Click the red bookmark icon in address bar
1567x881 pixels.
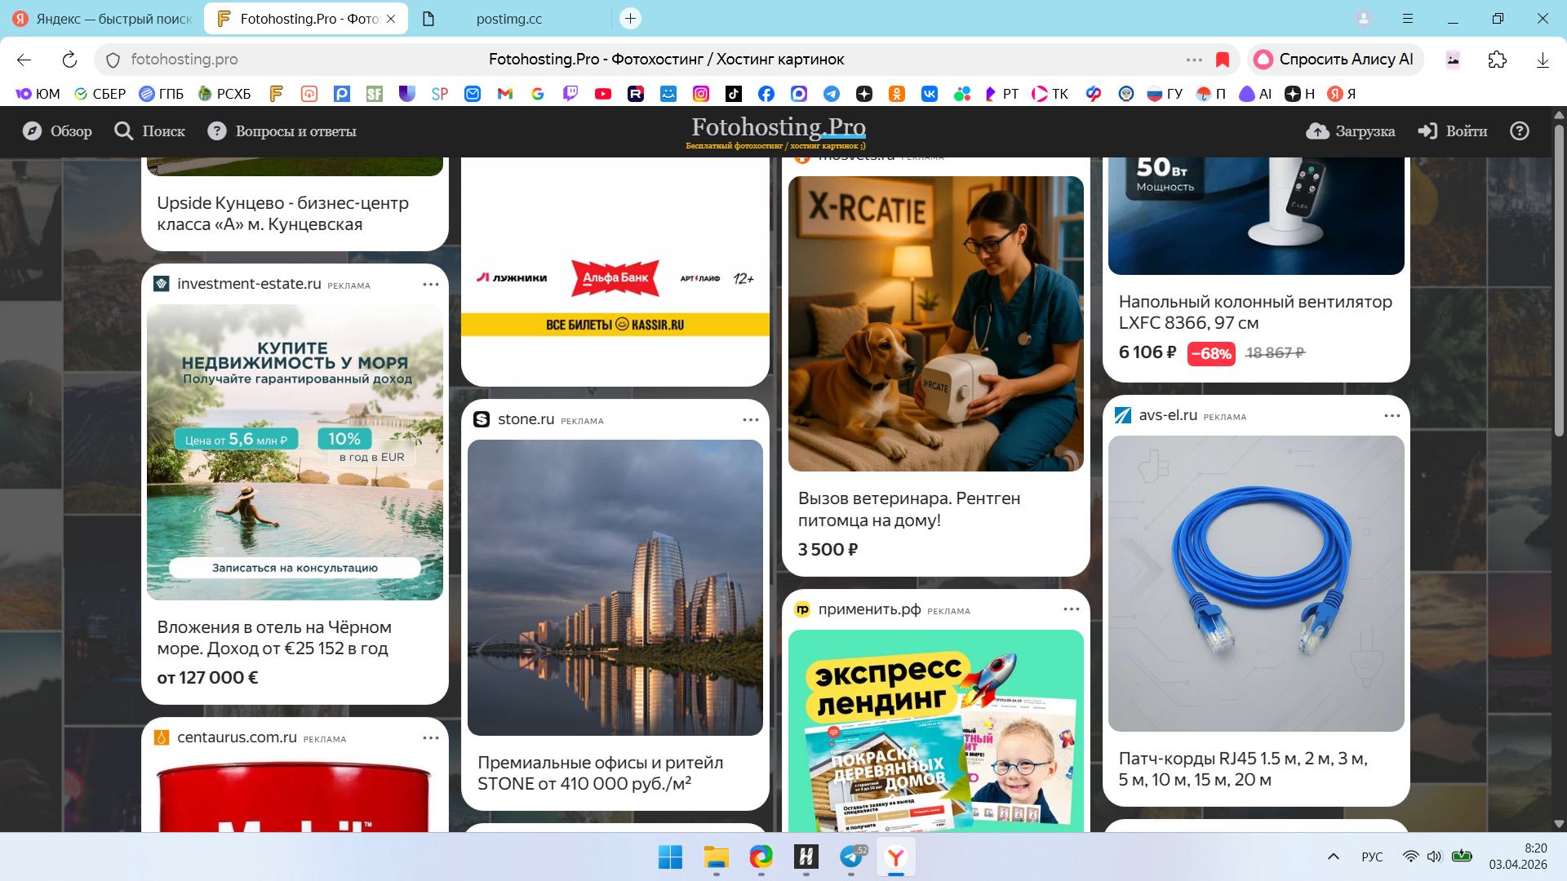[x=1223, y=60]
